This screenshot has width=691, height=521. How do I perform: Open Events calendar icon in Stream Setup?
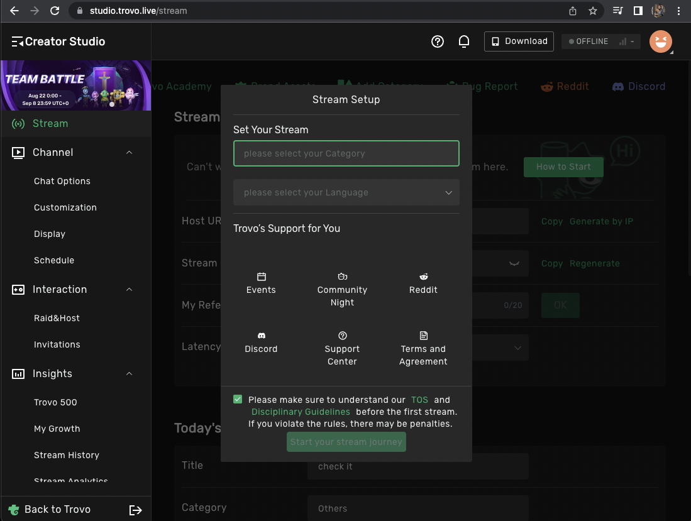tap(262, 277)
